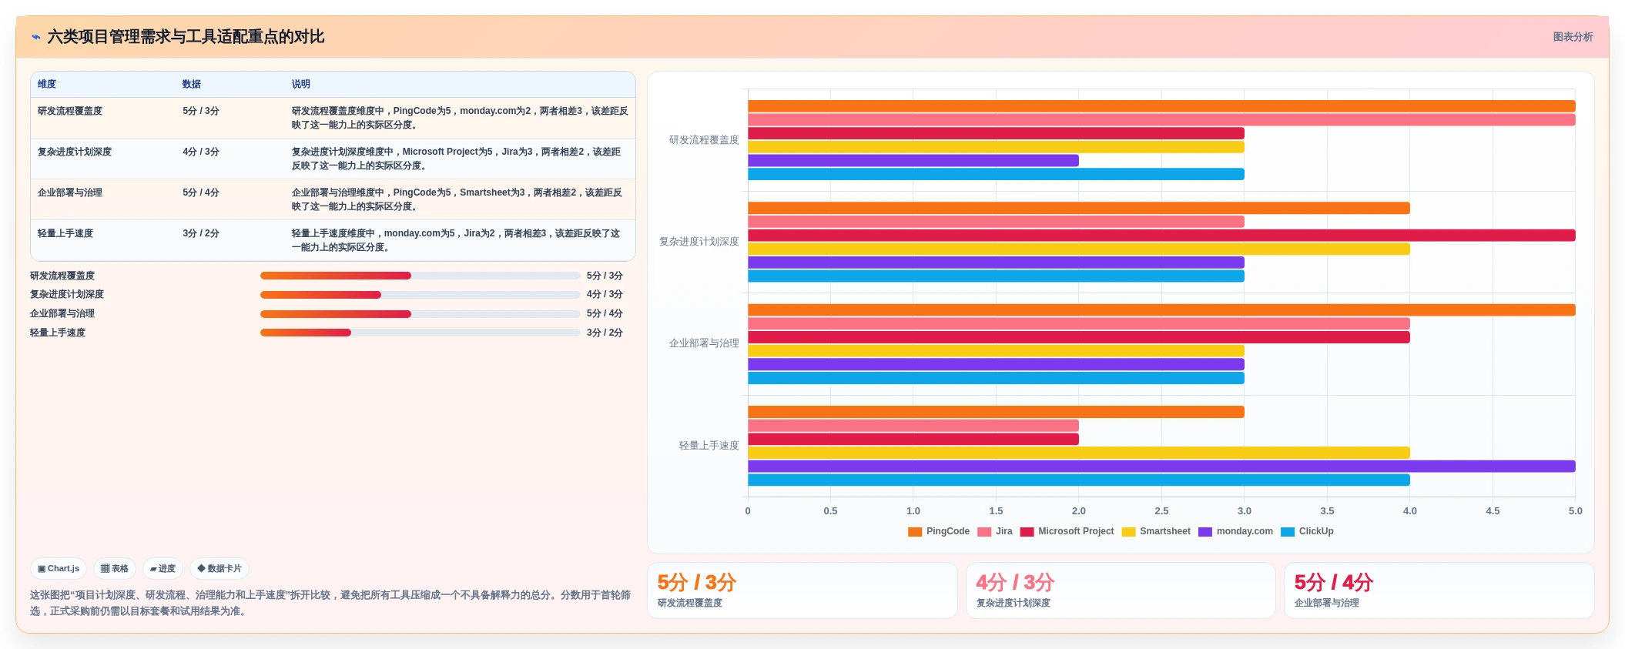Click monday.com bar in 轻量上手速度 group
The width and height of the screenshot is (1625, 649).
tap(1161, 467)
